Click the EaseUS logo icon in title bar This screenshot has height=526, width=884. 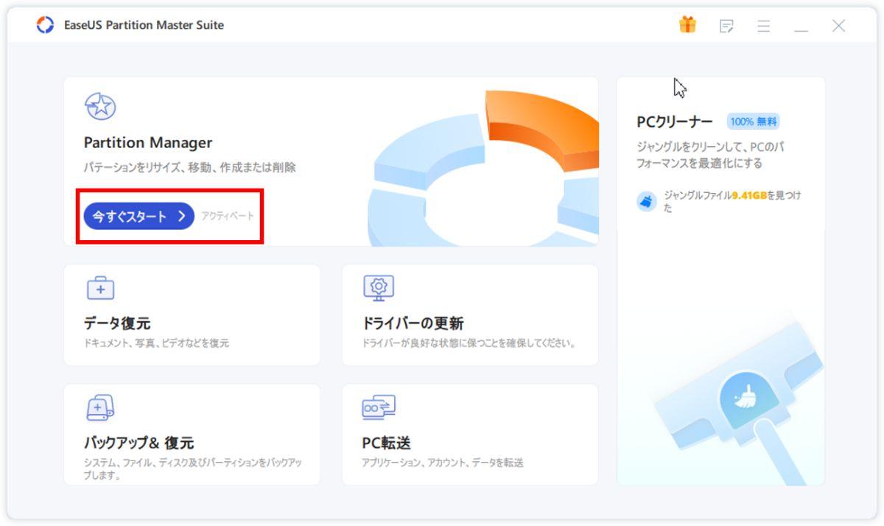45,25
